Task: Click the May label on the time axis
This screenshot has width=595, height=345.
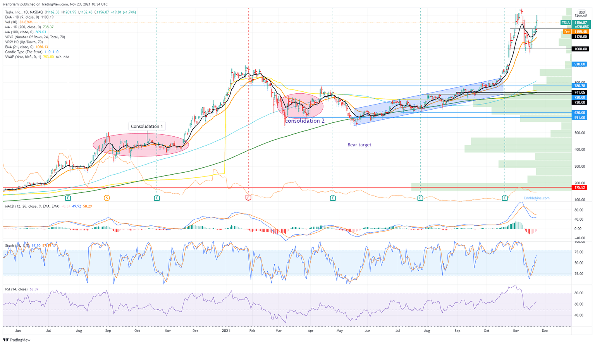Action: [x=340, y=331]
